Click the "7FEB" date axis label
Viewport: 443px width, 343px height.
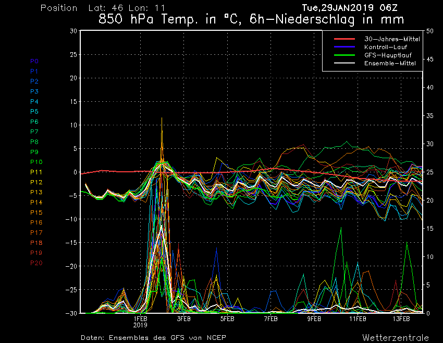click(x=270, y=319)
